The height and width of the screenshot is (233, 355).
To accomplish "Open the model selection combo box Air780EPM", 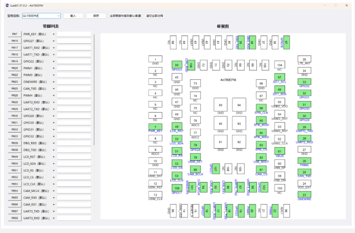I will tap(42, 16).
